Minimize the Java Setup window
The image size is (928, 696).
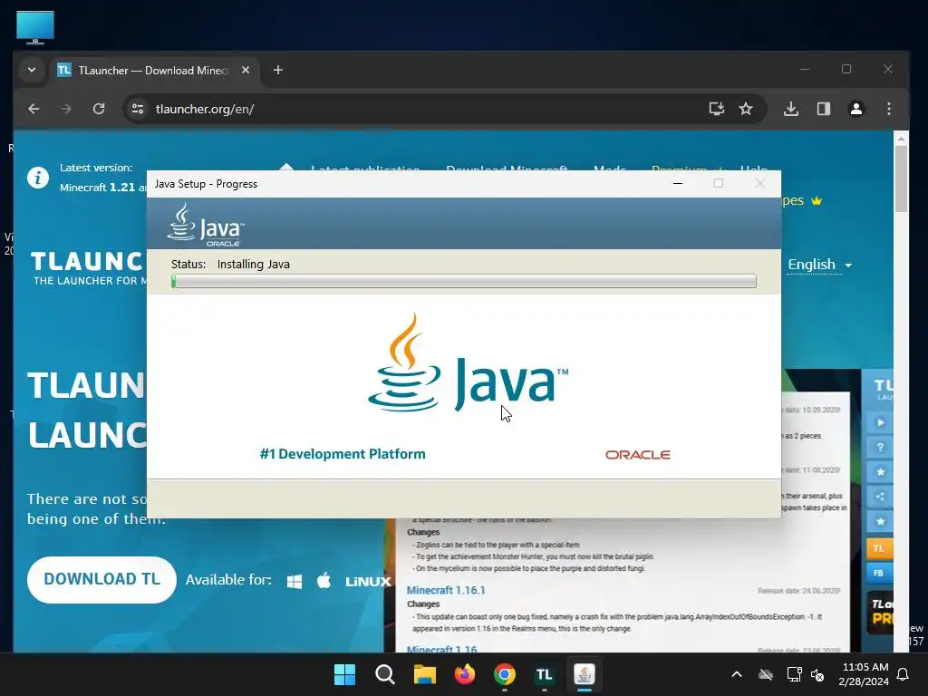pos(678,183)
